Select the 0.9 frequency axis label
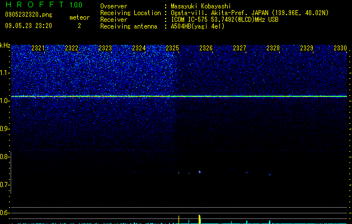352x224 pixels. coord(5,129)
